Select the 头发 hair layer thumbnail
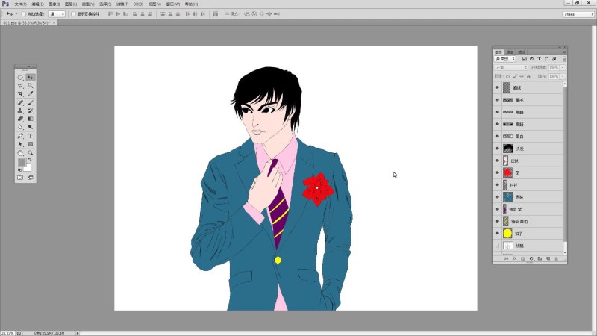Viewport: 597px width, 336px height. tap(507, 149)
